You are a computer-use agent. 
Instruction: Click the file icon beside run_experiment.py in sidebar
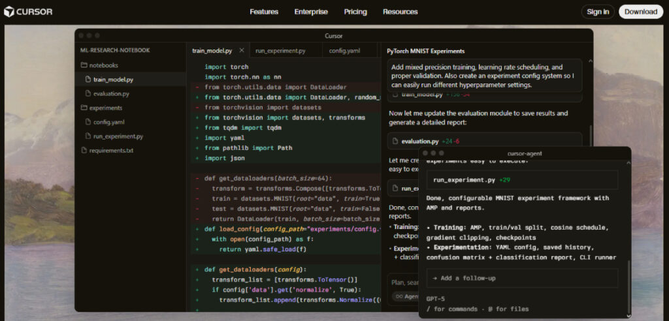88,136
